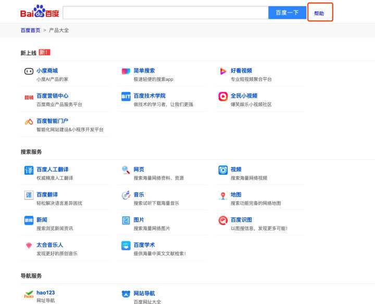375x304 pixels.
Task: Click the Baidu logo
Action: 40,13
